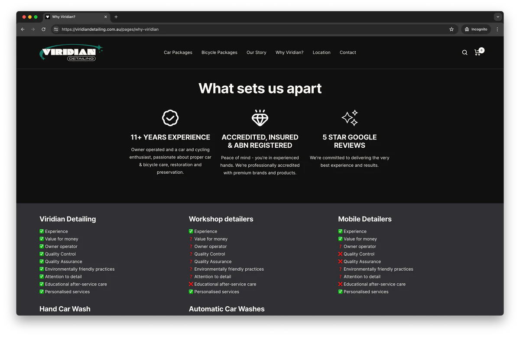Image resolution: width=520 pixels, height=337 pixels.
Task: Click the green tick beside Viridian Detailing Owner operator
Action: [42, 246]
